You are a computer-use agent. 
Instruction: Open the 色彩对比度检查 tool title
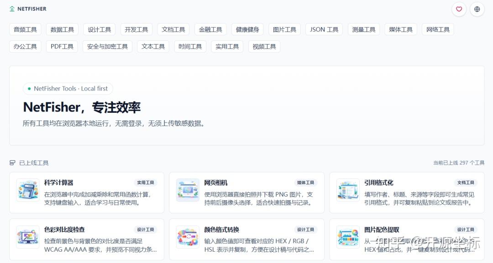[x=64, y=229]
